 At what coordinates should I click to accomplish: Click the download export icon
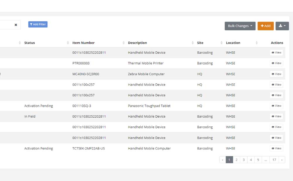pyautogui.click(x=280, y=26)
